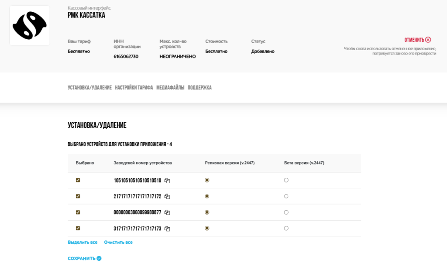Screen dimensions: 447x266
Task: Uncheck device 21717171717171717172 checkbox
Action: pyautogui.click(x=78, y=196)
